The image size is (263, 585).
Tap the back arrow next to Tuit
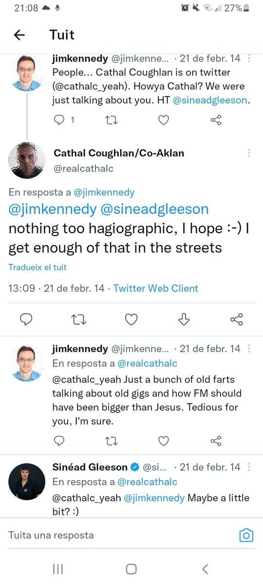19,35
